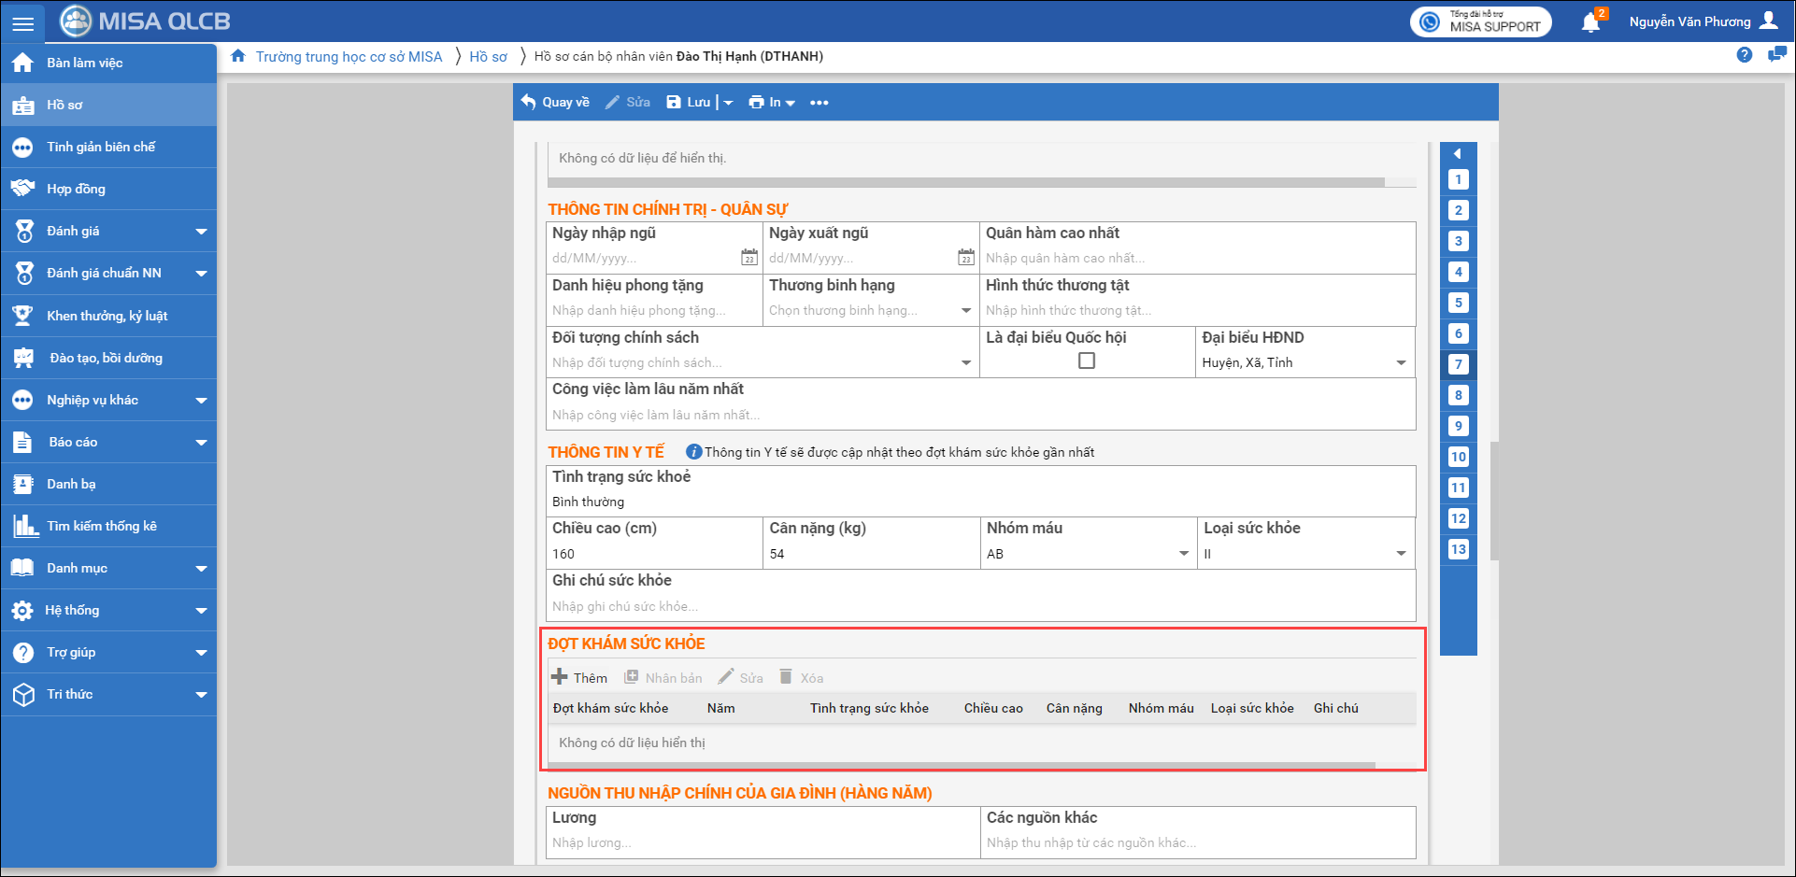
Task: Open Hợp đồng in the sidebar
Action: point(77,189)
